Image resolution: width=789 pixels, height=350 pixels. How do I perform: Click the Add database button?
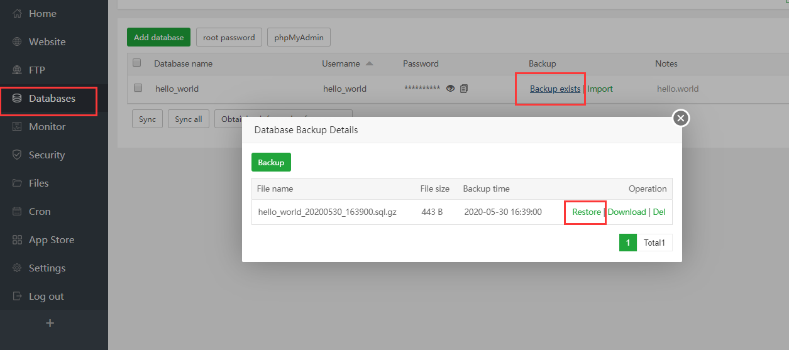(x=158, y=37)
